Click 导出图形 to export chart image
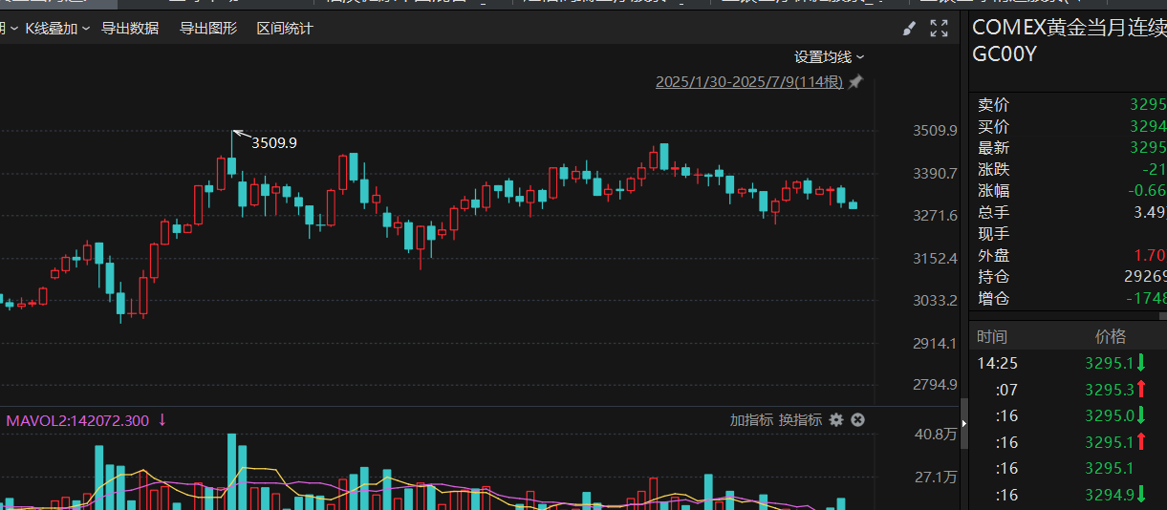The height and width of the screenshot is (510, 1167). pyautogui.click(x=208, y=29)
